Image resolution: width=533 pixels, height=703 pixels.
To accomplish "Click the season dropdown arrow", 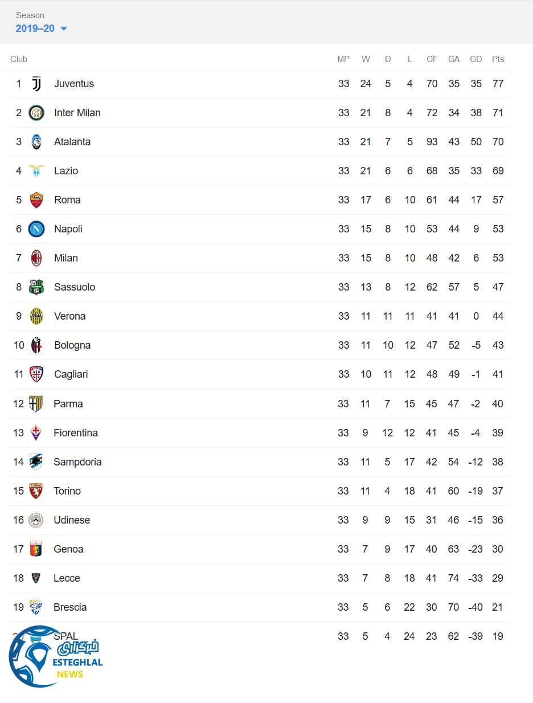I will (x=64, y=29).
